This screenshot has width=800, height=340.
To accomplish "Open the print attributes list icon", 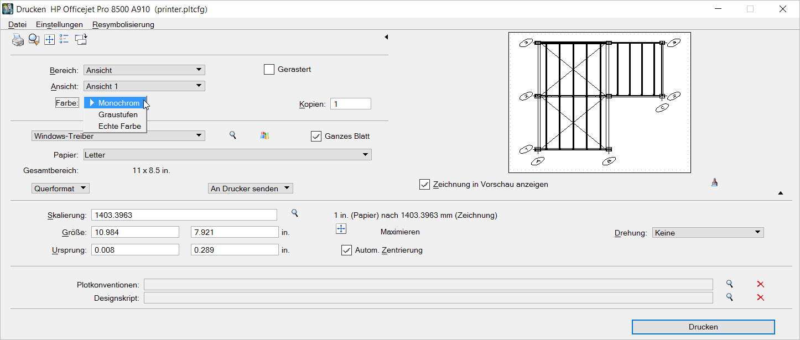I will (64, 39).
